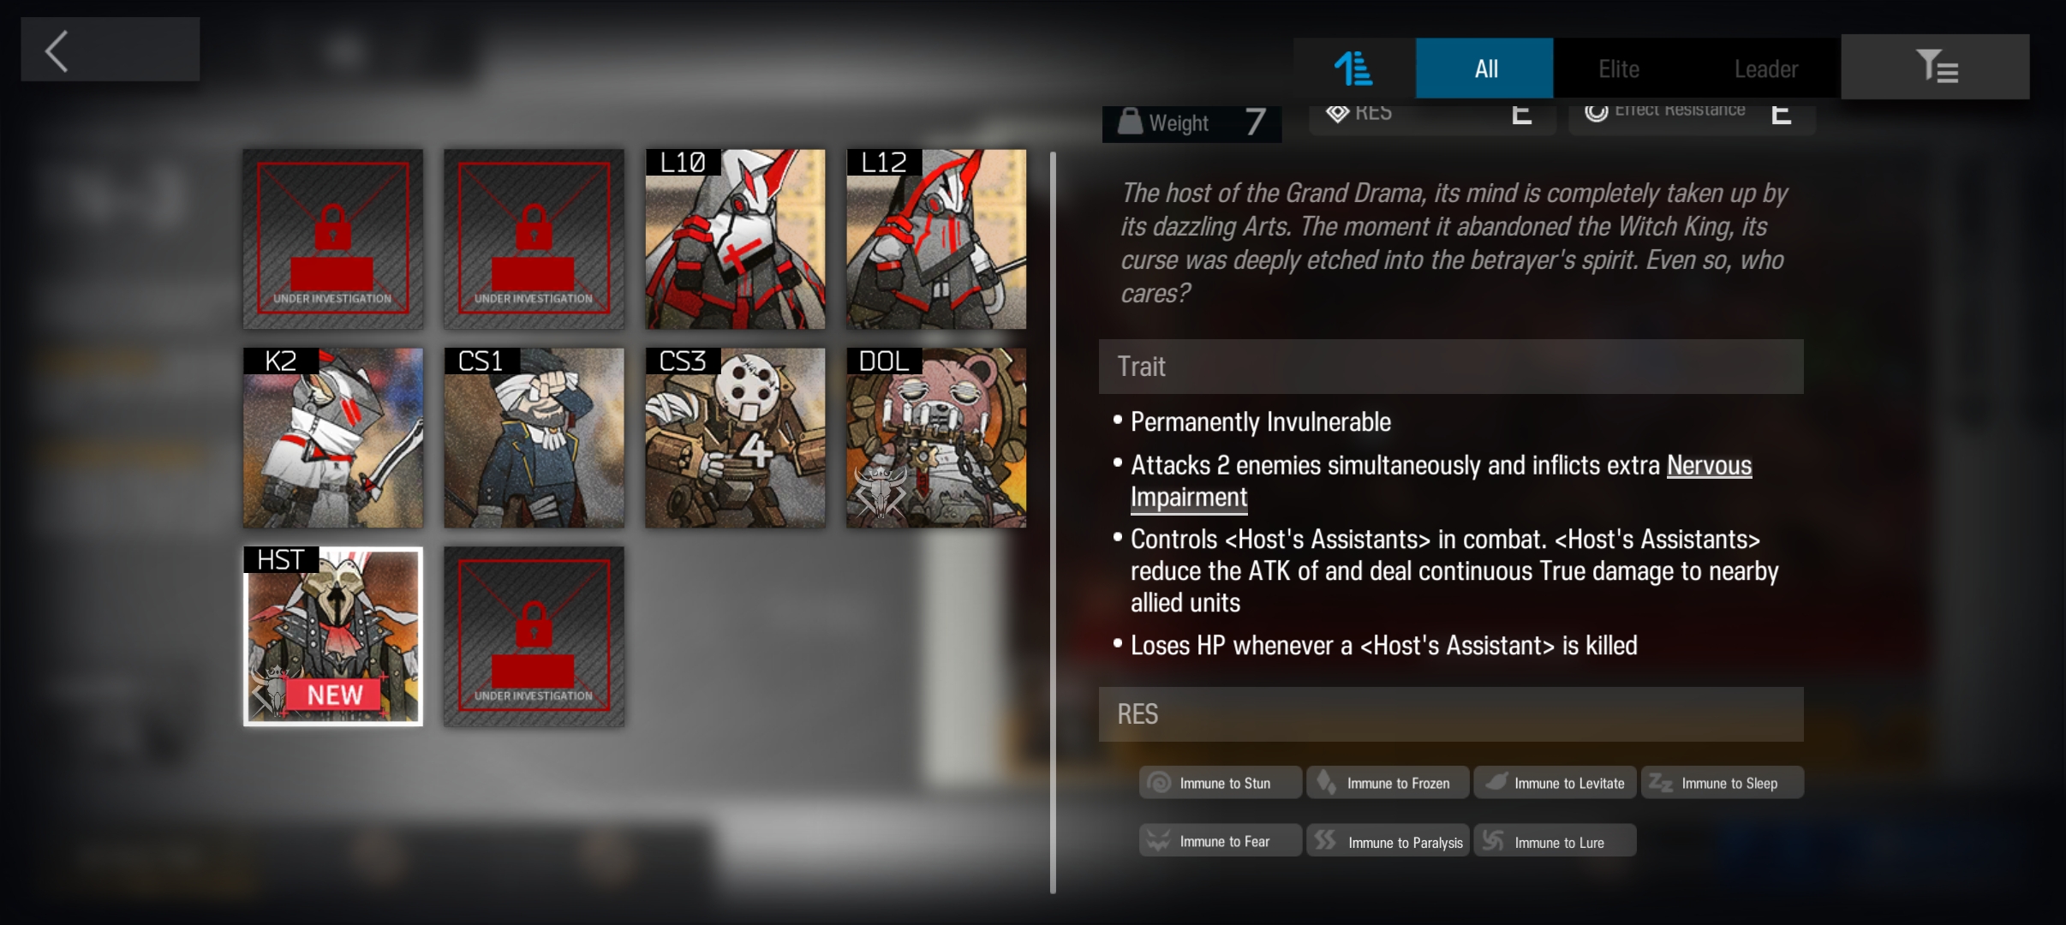Click the Immune to Sleep tag
The height and width of the screenshot is (925, 2066).
(x=1723, y=783)
